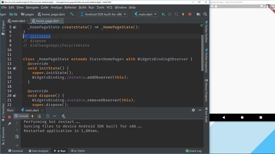Viewport: 275px width, 154px height.
Task: Click the Project Structure icon in toolbar
Action: 199,14
